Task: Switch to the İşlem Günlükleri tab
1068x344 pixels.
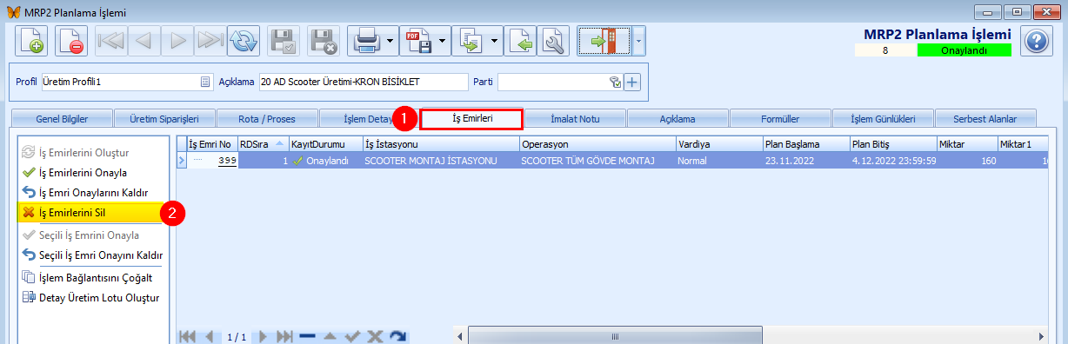Action: 883,118
